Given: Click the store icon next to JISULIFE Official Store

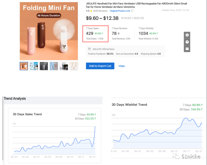Looking at the screenshot, I should tap(89, 49).
